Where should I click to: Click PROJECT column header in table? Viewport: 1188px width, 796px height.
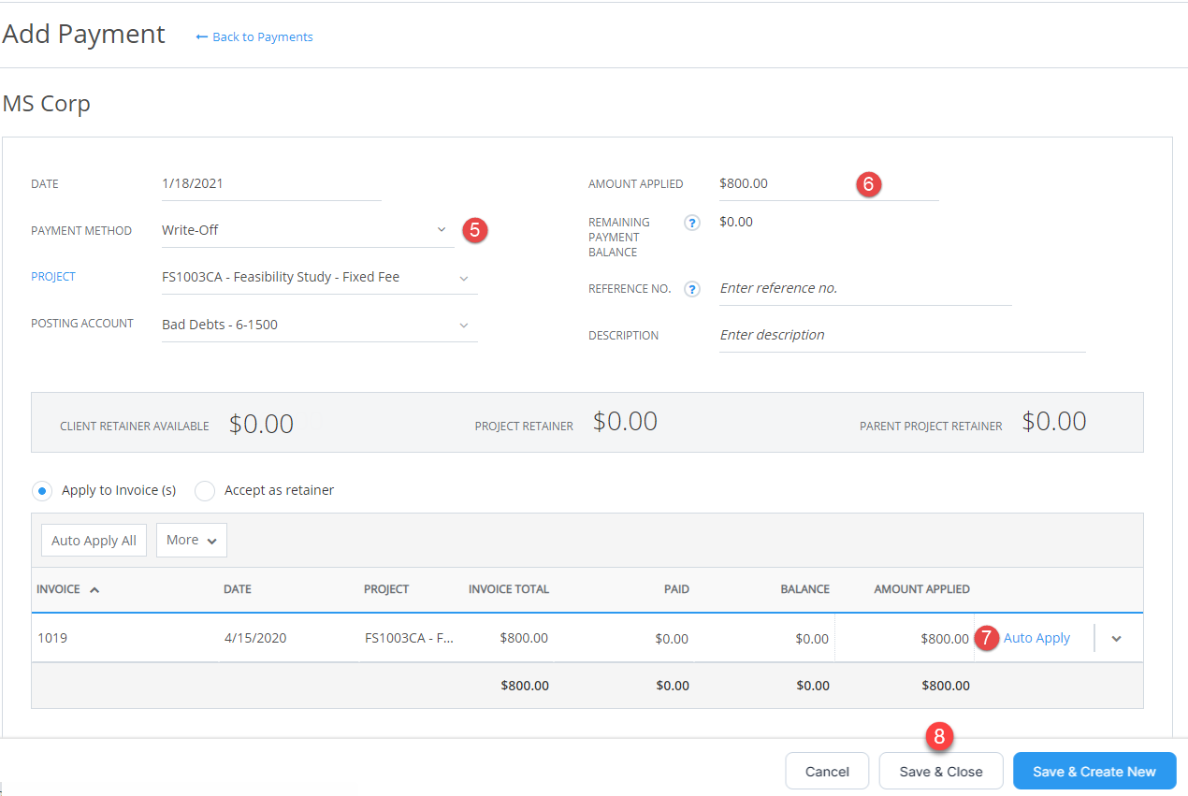pos(386,590)
